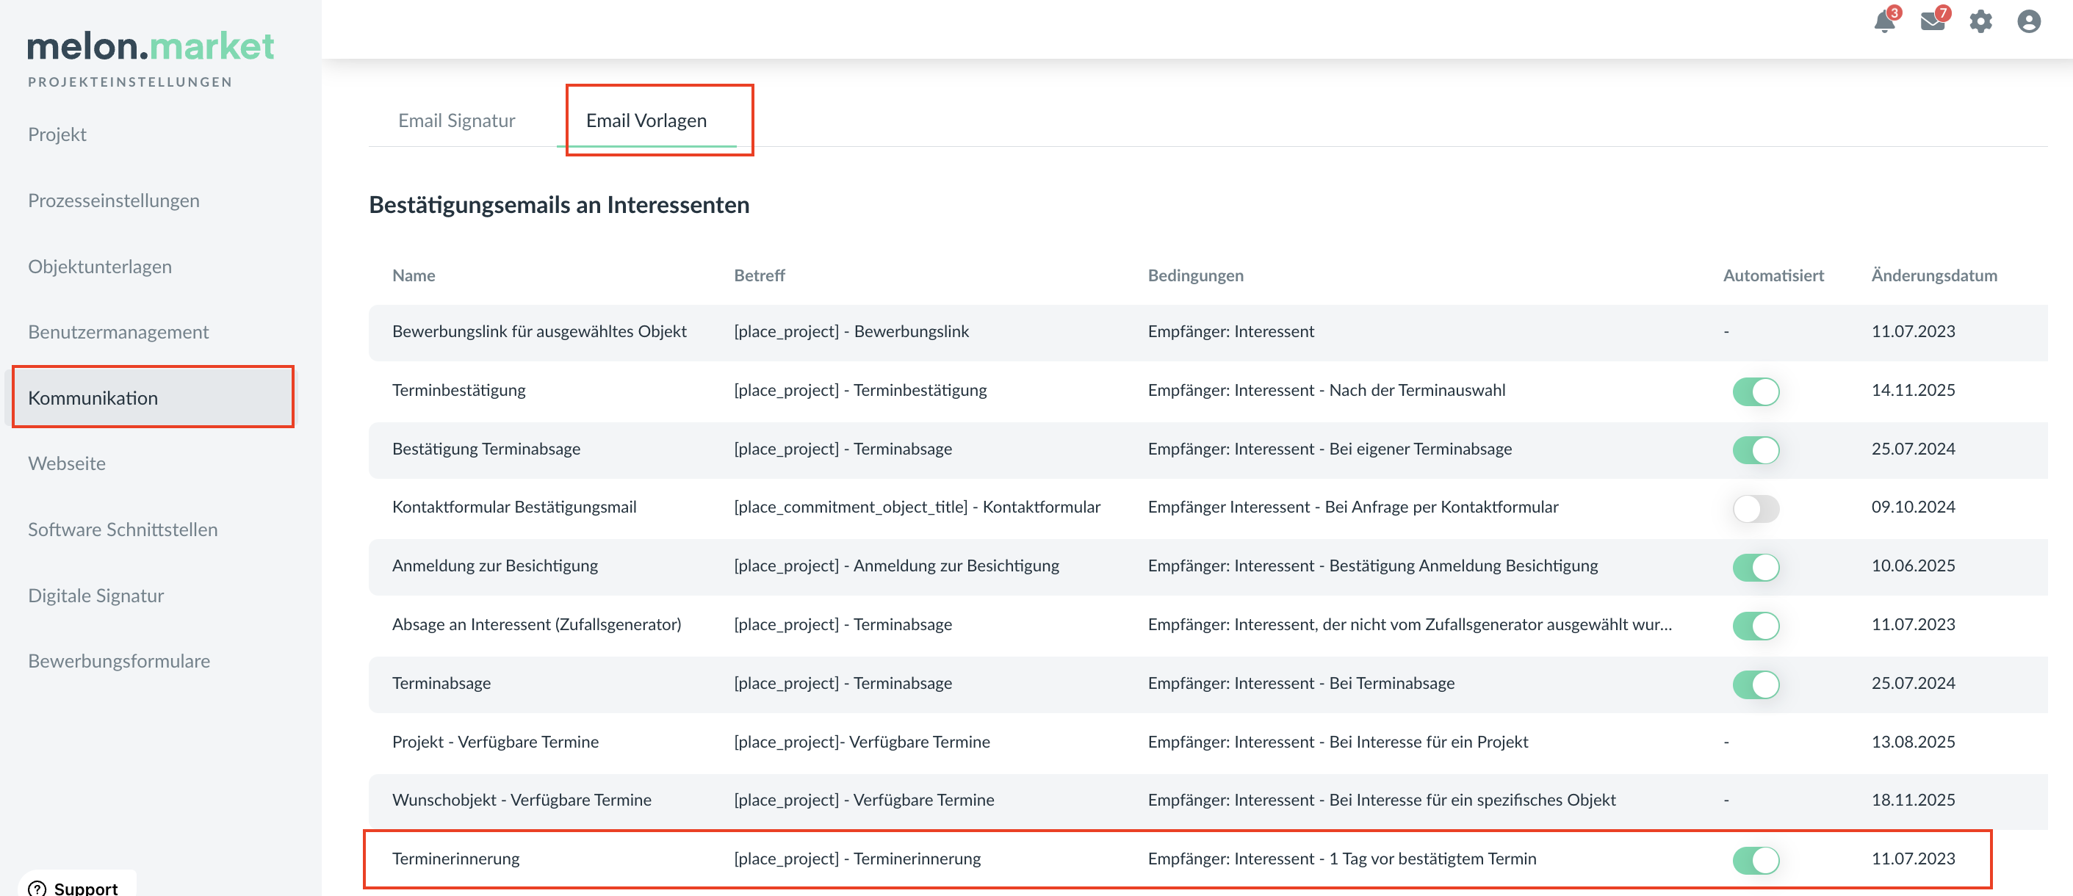Open the Bewerbungslink für ausgewähltes Objekt template
Screen dimensions: 2073x896
point(539,331)
